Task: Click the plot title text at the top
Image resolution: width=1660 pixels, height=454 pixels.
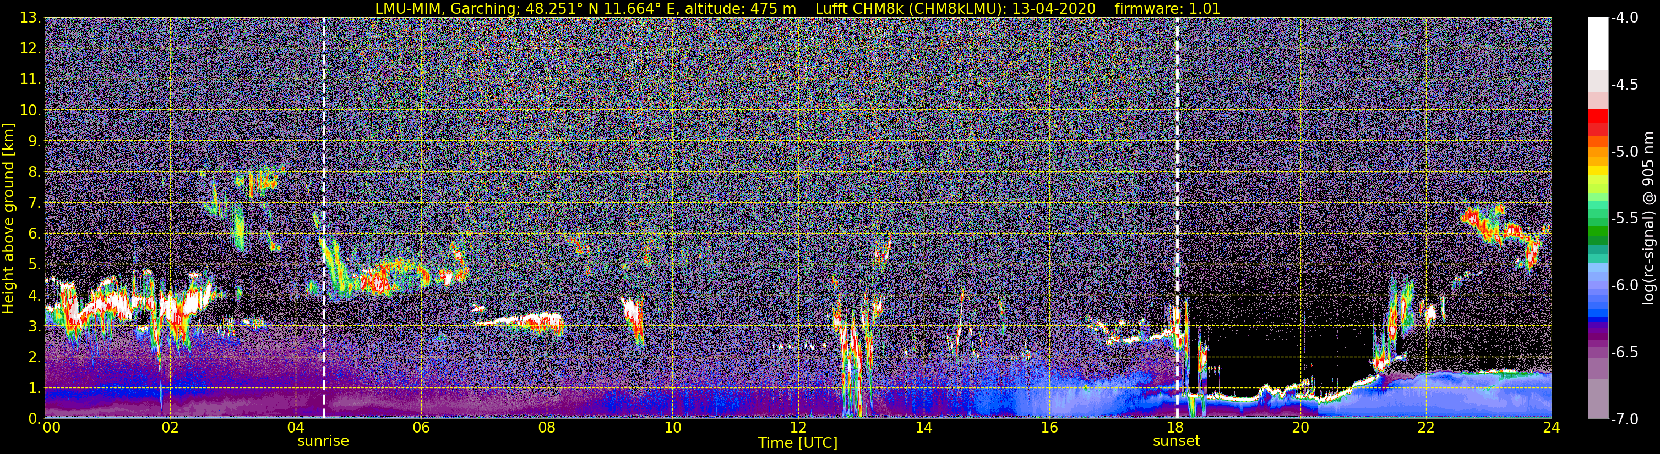Action: coord(798,8)
